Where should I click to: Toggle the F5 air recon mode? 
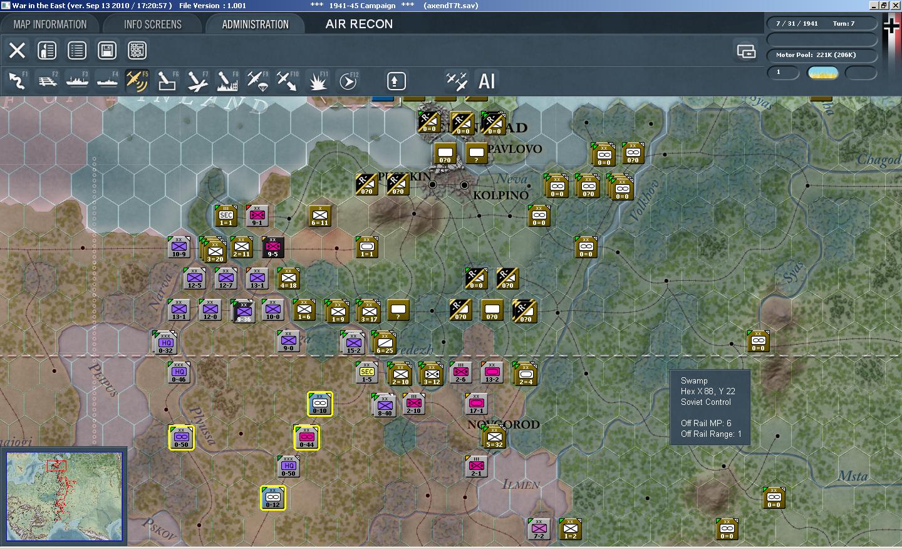pos(137,81)
